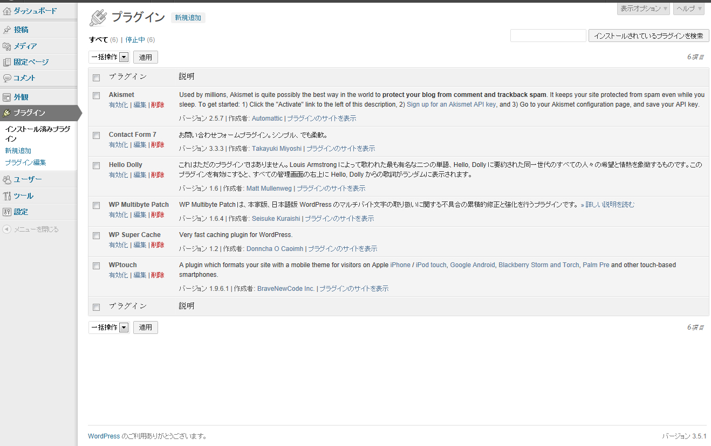Check the WP Multibyte Patch checkbox
This screenshot has width=711, height=446.
(97, 205)
